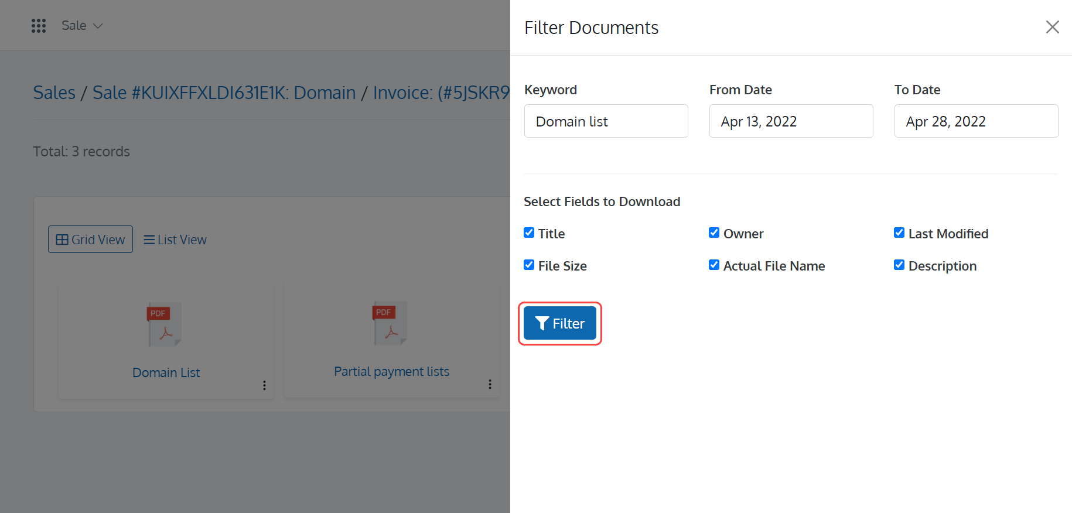Toggle the Actual File Name checkbox
This screenshot has width=1072, height=513.
point(714,265)
